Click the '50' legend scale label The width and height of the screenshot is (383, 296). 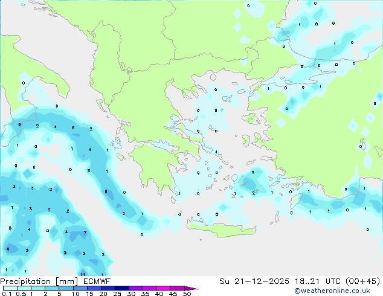(187, 294)
